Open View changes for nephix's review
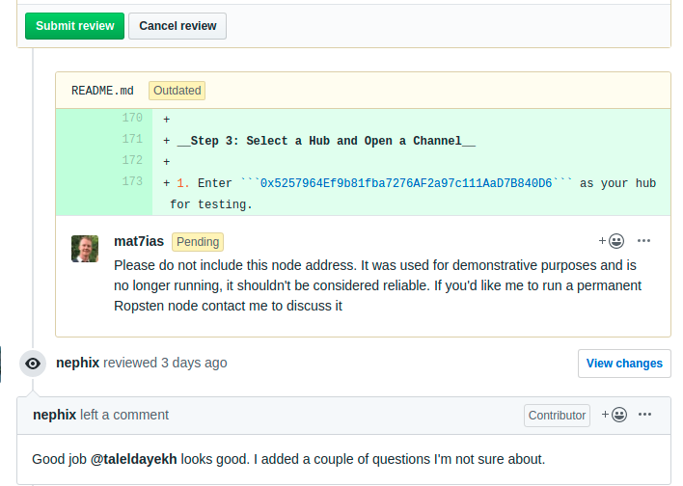Viewport: 683px width, 486px height. tap(624, 364)
